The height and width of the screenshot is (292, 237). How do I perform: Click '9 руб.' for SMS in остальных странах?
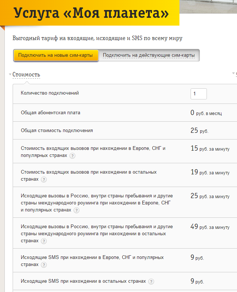point(197,281)
